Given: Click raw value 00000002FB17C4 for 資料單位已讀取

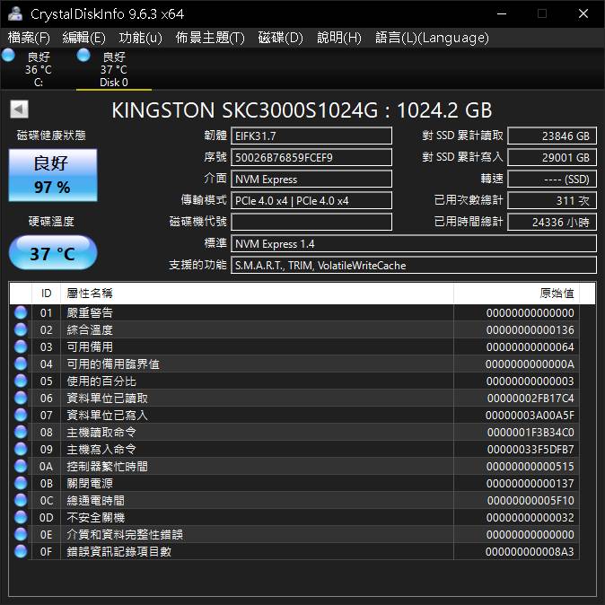Looking at the screenshot, I should [x=530, y=398].
